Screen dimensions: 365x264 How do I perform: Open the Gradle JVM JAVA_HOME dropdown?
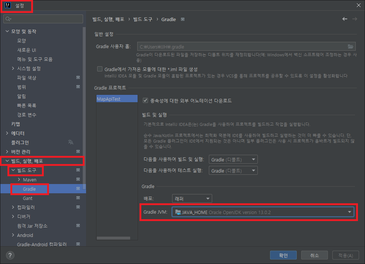pyautogui.click(x=263, y=212)
